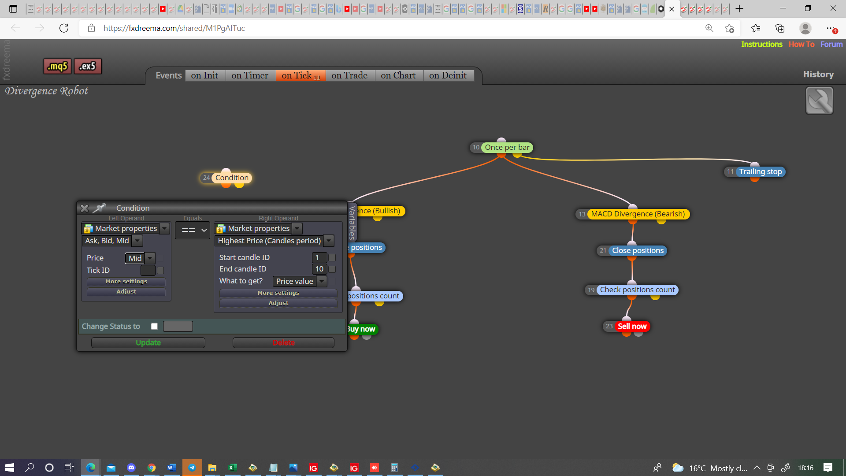
Task: Switch to the on Tick event tab
Action: pyautogui.click(x=301, y=75)
